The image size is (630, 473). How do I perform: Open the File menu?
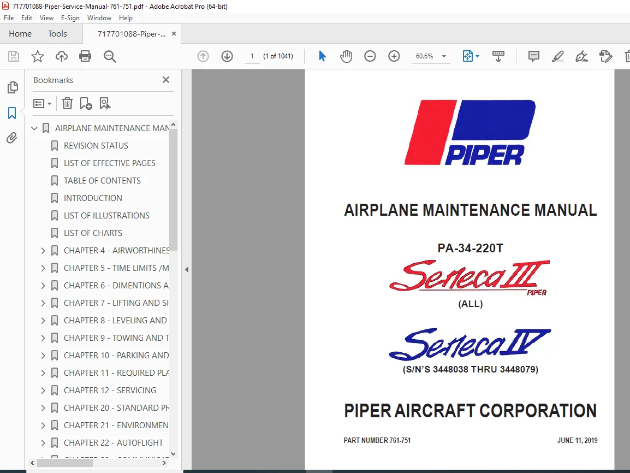click(8, 18)
